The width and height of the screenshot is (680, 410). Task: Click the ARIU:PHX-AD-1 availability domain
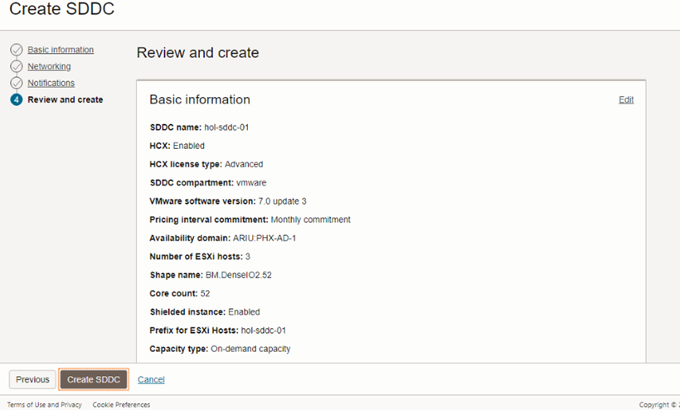tap(265, 238)
